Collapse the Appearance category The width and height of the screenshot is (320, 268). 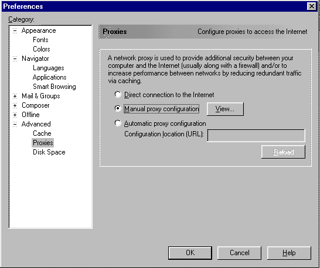pos(15,30)
